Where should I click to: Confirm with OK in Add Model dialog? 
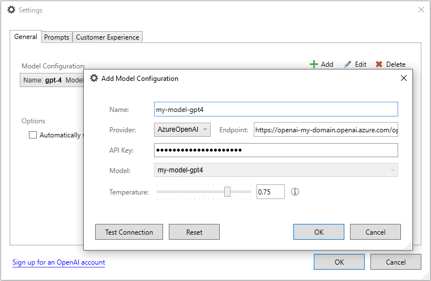(318, 232)
